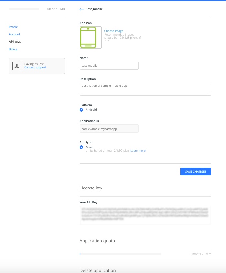Select the blurred API Key text area
Screen dimensions: 226x273
[x=145, y=215]
